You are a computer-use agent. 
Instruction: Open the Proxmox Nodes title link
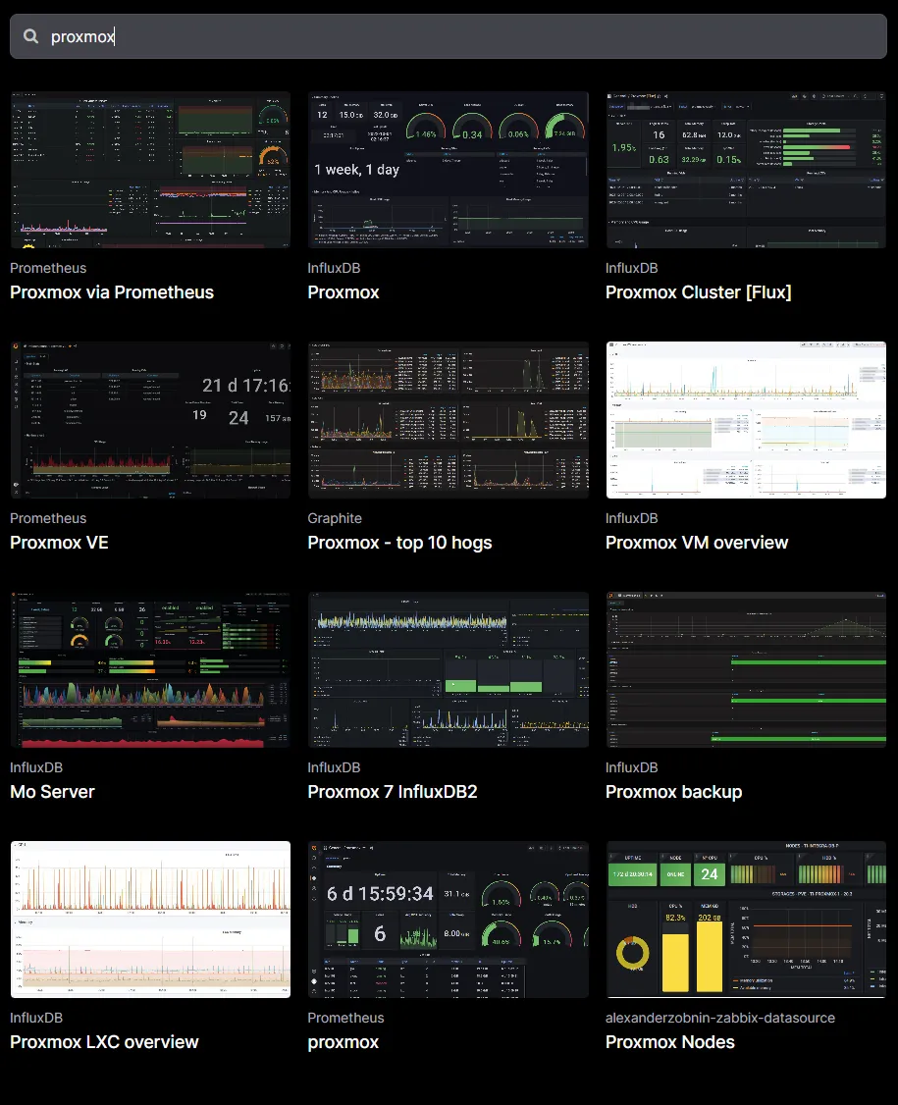click(670, 1042)
